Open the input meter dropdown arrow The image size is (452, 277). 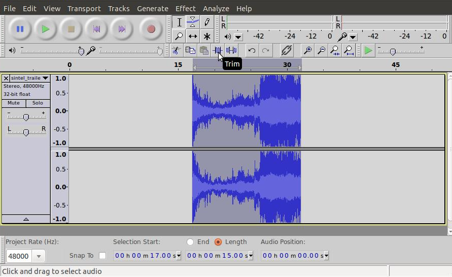353,37
